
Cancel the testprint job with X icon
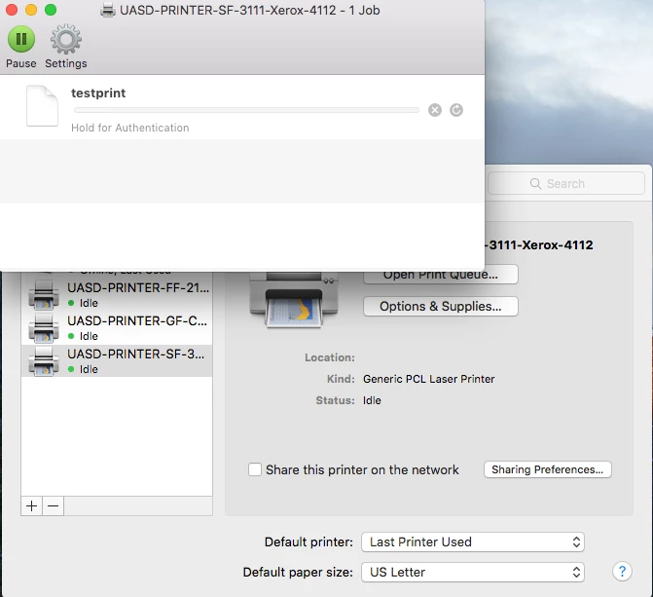[x=435, y=110]
